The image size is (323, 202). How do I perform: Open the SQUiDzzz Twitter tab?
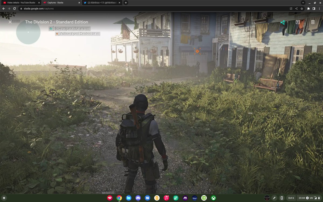coord(102,3)
